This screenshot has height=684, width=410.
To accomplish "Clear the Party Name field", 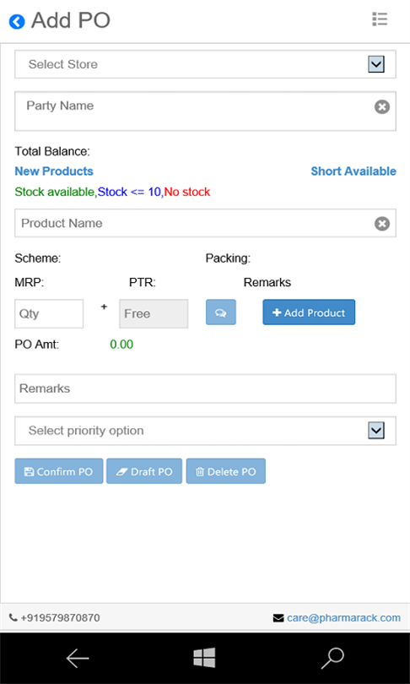I will 382,107.
